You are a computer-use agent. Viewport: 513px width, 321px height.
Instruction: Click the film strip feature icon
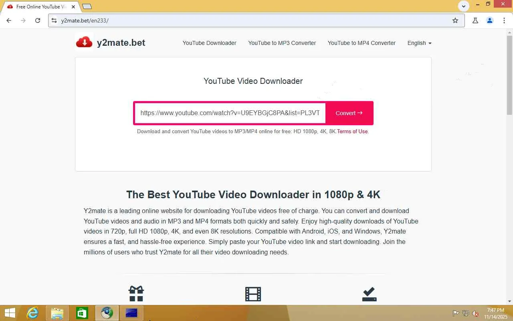253,294
